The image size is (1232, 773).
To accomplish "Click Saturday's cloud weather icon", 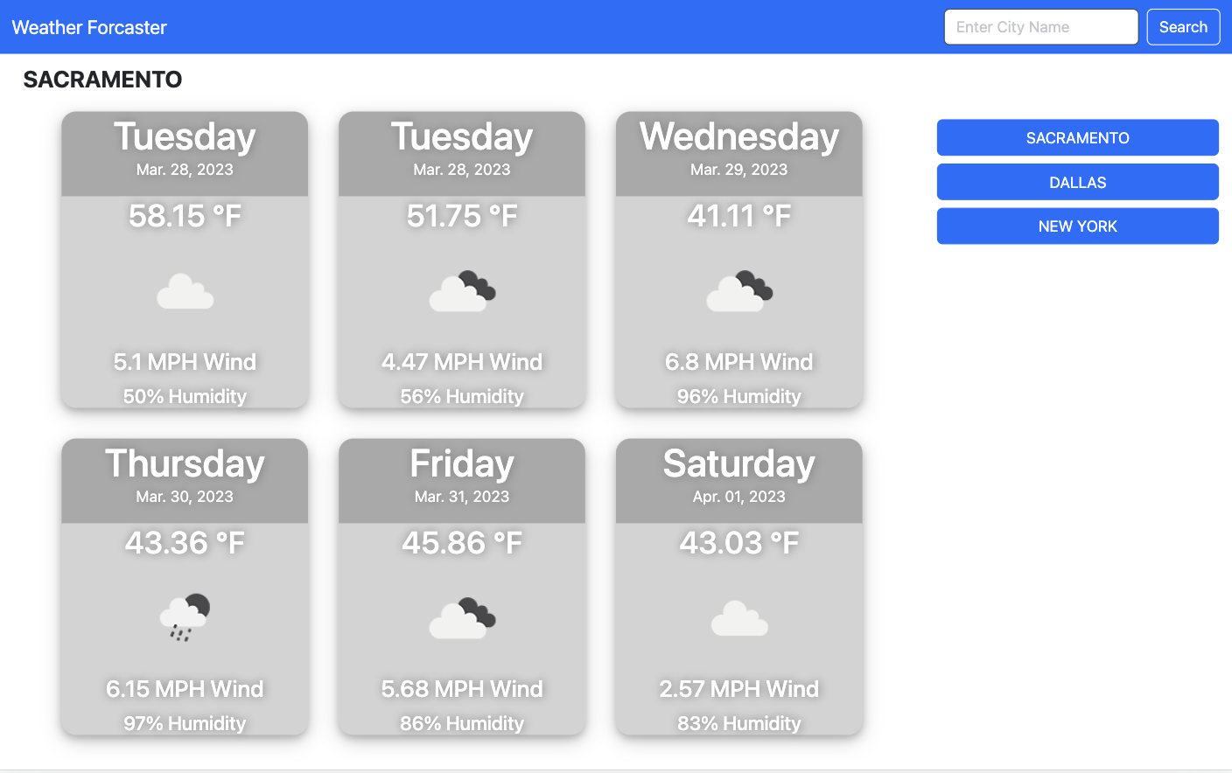I will point(739,618).
